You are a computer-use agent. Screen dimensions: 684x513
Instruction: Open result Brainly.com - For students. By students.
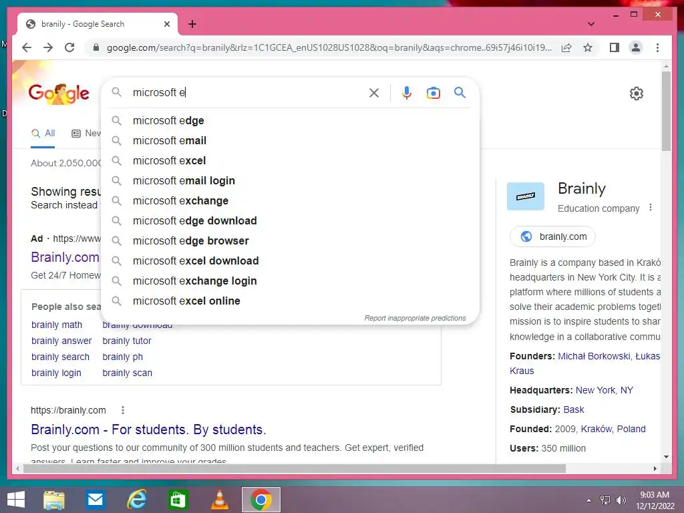point(148,430)
